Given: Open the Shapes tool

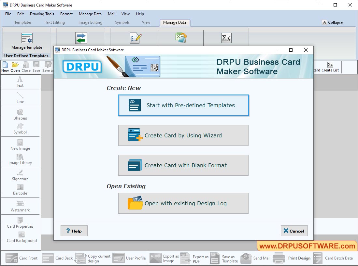Looking at the screenshot, I should [20, 115].
